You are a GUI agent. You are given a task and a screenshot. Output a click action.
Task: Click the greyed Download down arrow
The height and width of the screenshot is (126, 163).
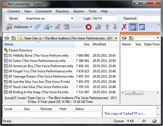click(x=115, y=27)
